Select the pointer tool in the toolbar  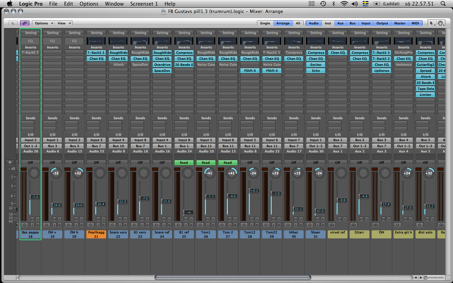click(431, 23)
